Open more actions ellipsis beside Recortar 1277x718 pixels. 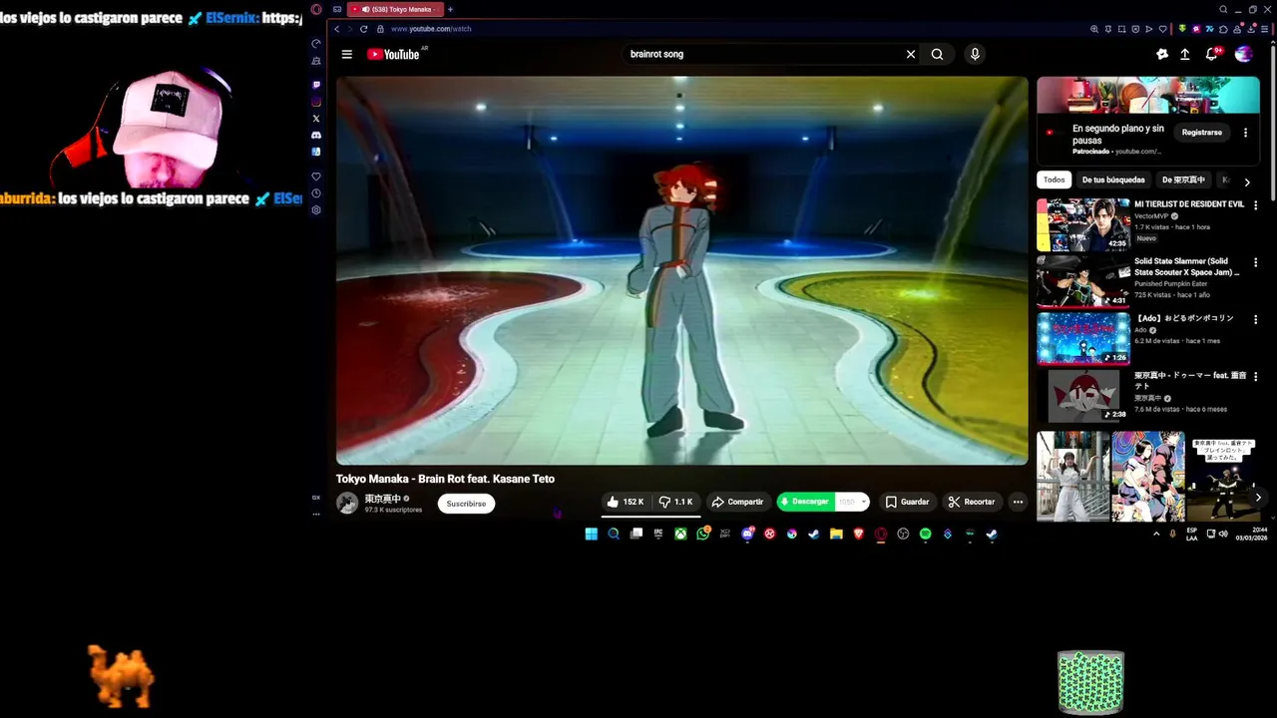(x=1018, y=502)
